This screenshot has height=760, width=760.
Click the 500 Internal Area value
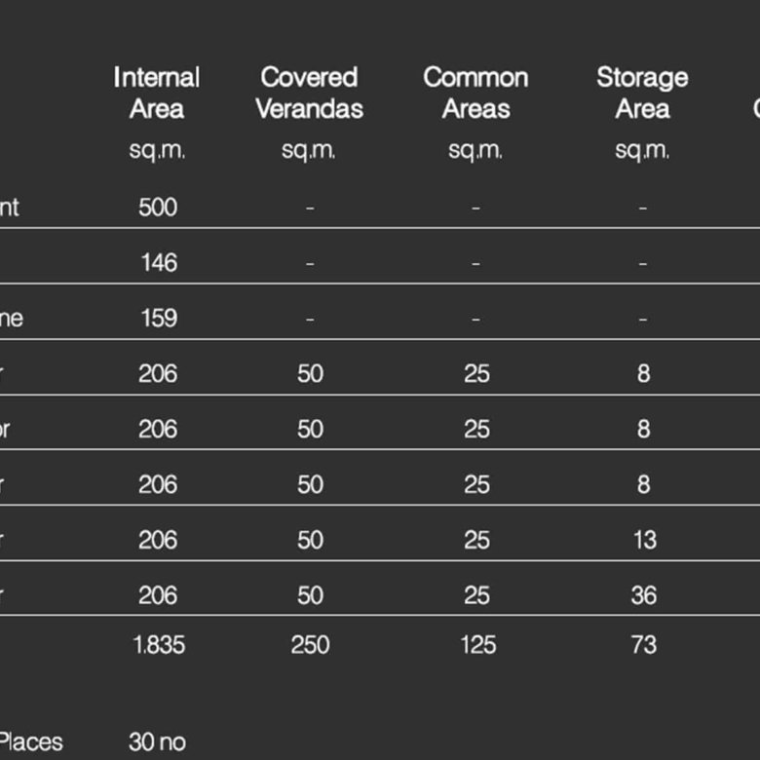pos(157,207)
